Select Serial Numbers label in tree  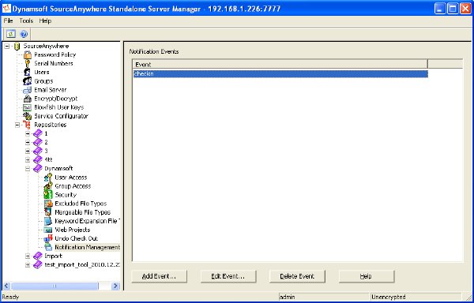click(x=54, y=64)
